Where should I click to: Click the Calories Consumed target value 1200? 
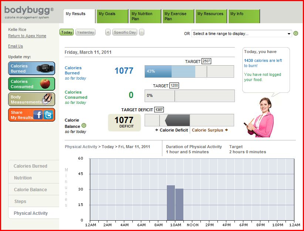pyautogui.click(x=174, y=85)
